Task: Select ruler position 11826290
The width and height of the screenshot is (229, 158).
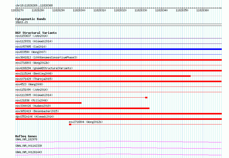Action: [x=58, y=10]
